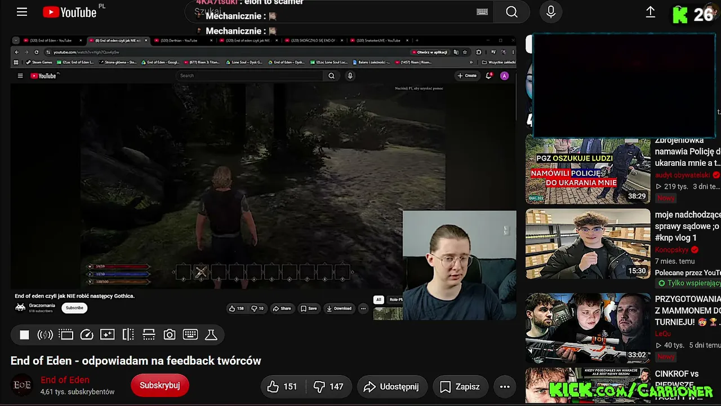Screen dimensions: 721x406
Task: Click the sparkle screen enhance icon
Action: [x=107, y=335]
